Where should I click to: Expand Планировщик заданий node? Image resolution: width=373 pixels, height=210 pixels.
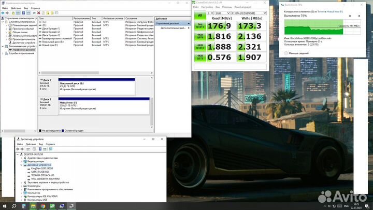pos(6,25)
